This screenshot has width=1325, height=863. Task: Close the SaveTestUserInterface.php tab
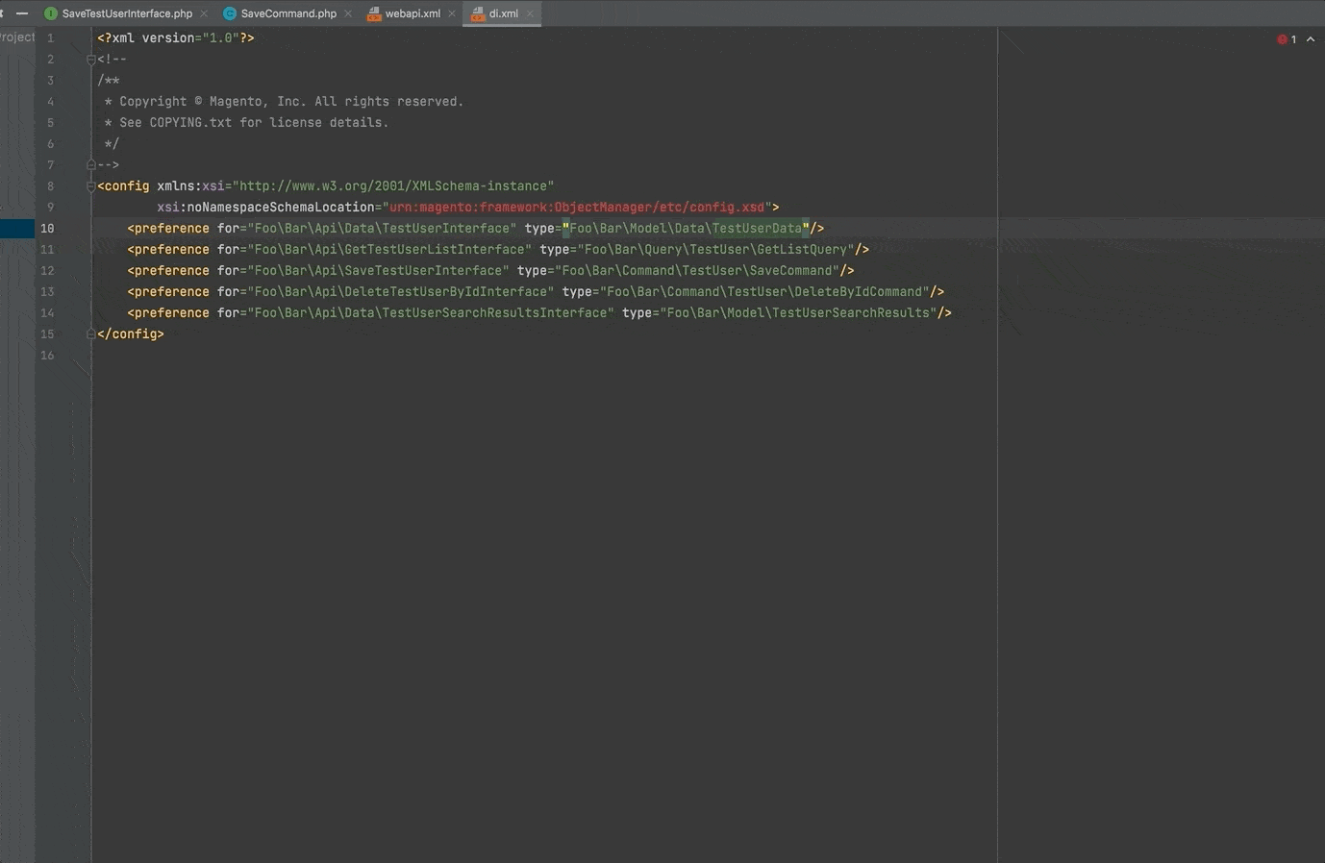204,13
